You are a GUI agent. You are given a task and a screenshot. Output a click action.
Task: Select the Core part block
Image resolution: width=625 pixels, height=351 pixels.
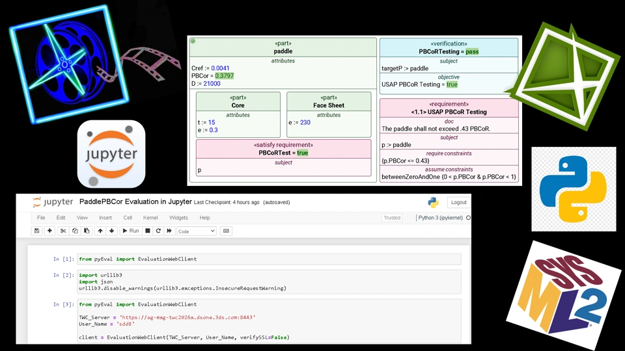[x=238, y=115]
